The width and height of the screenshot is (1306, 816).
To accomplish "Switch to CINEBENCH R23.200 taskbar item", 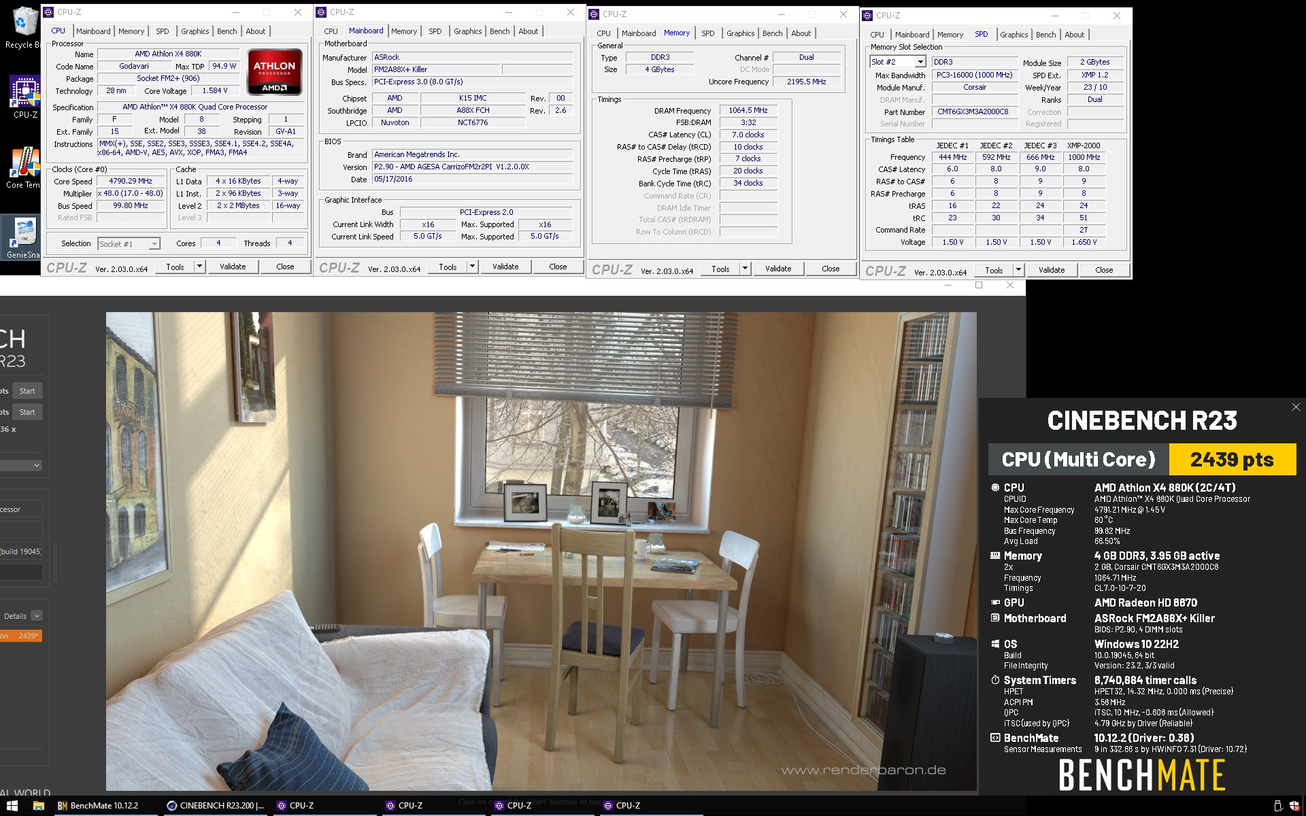I will tap(215, 806).
